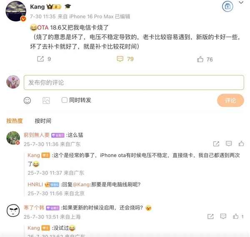
Task: Switch to the 按时间 sort tab
Action: click(x=43, y=121)
